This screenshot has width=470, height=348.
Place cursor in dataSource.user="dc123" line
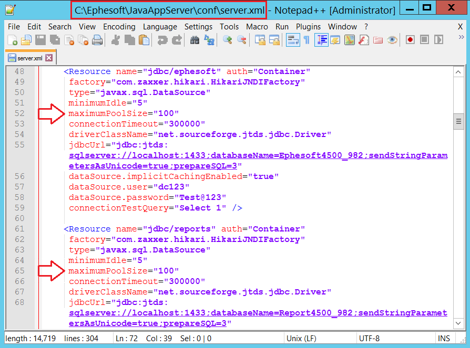pyautogui.click(x=129, y=187)
